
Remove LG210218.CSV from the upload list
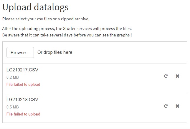click(x=177, y=106)
